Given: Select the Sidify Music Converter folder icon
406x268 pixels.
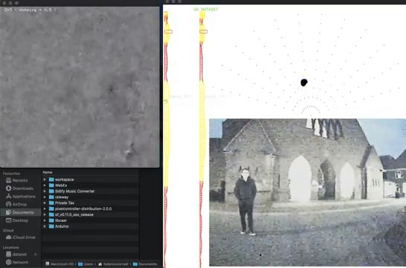Looking at the screenshot, I should pyautogui.click(x=51, y=191).
